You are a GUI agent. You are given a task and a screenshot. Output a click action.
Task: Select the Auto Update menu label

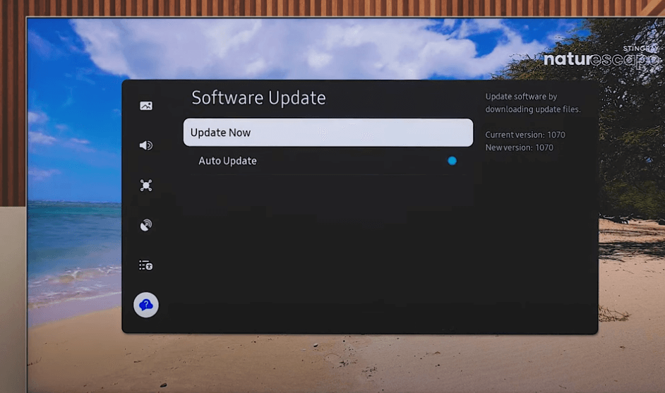pos(227,161)
